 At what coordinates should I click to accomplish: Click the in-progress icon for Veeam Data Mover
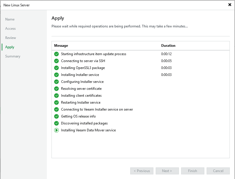56,130
